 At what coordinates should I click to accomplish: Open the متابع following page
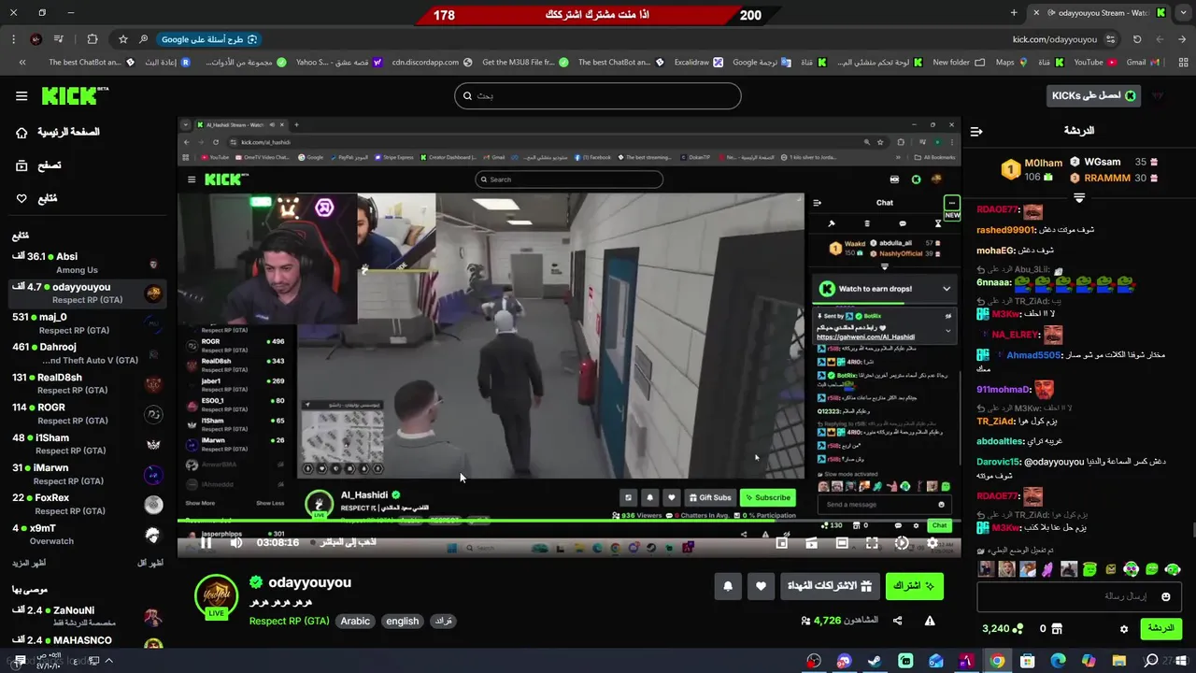coord(36,198)
